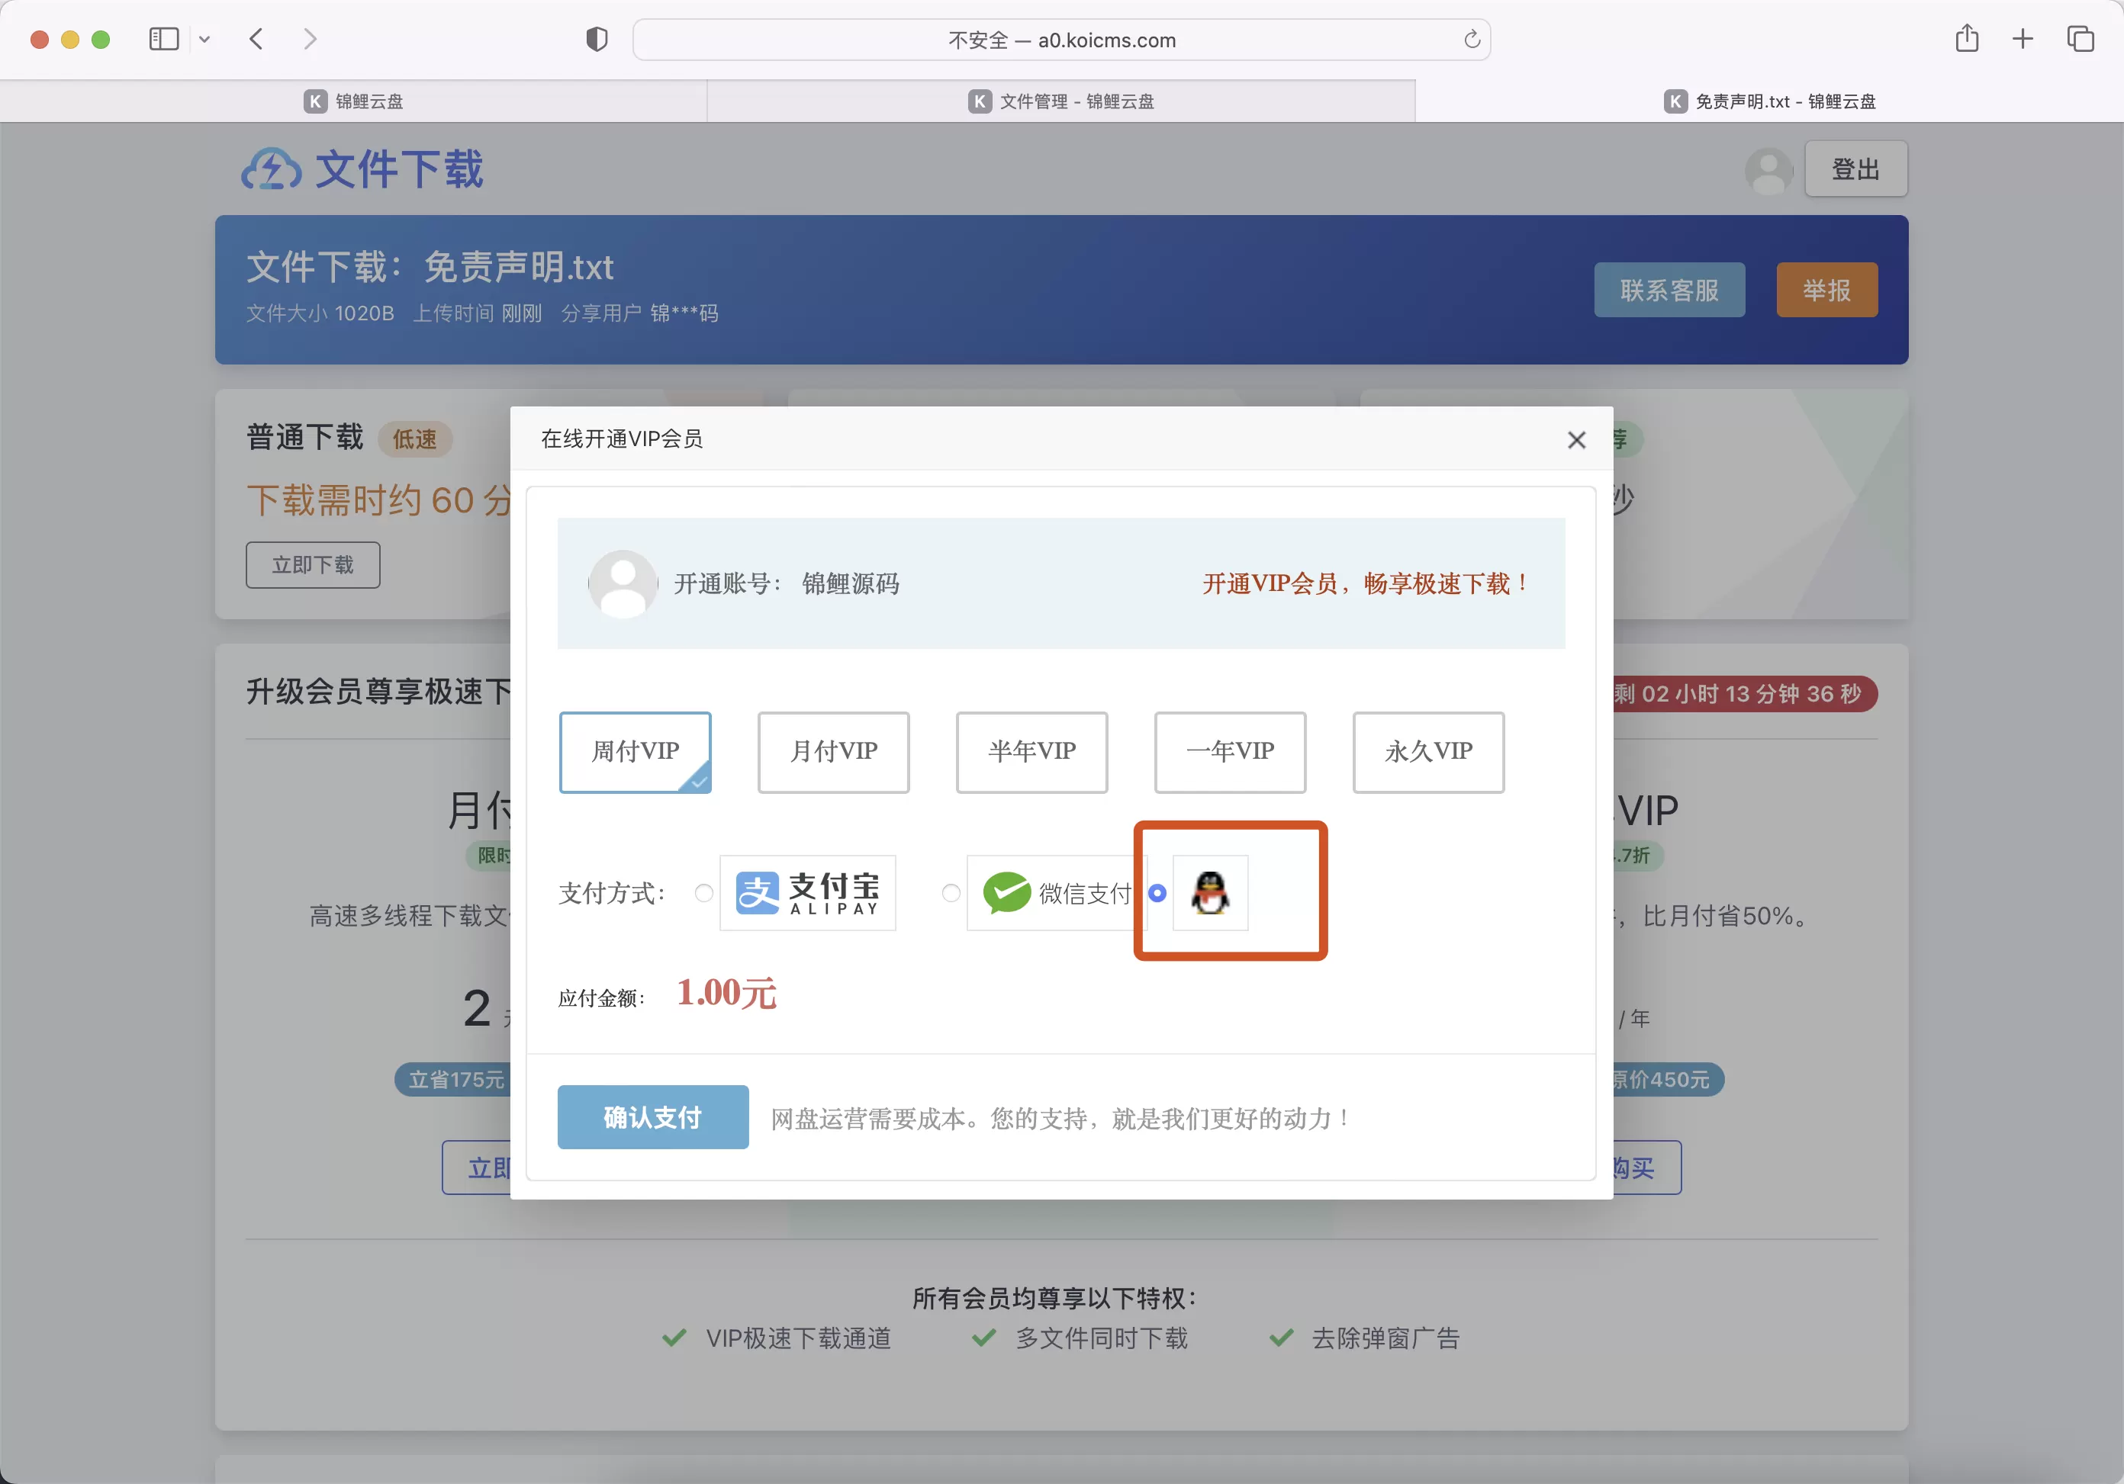The image size is (2124, 1484).
Task: Open the user avatar in page header
Action: click(1768, 170)
